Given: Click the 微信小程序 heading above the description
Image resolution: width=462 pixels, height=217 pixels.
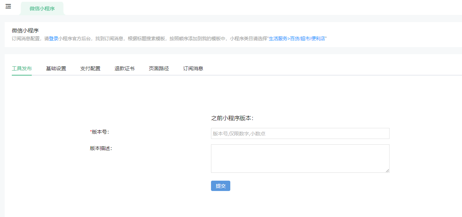Looking at the screenshot, I should click(25, 31).
